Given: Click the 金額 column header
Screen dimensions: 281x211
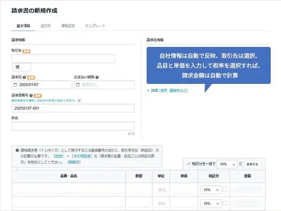Looking at the screenshot, I should click(247, 176).
